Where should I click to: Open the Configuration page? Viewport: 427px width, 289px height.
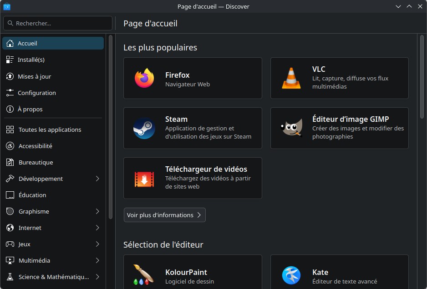[53, 93]
